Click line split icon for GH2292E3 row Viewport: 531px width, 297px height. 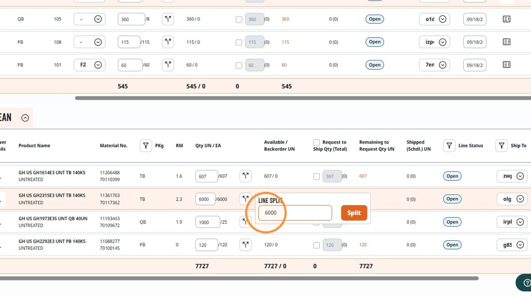(245, 244)
